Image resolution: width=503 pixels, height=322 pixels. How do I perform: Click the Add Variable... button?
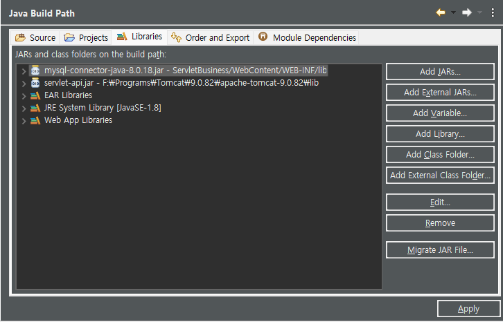pyautogui.click(x=440, y=113)
